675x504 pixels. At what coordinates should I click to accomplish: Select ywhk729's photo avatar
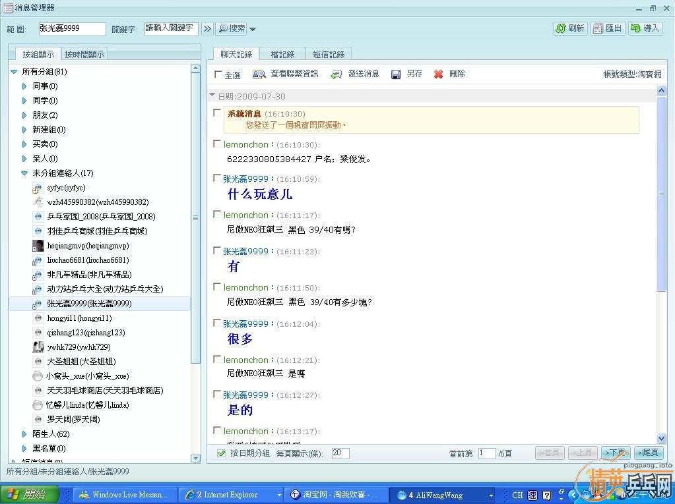point(38,347)
